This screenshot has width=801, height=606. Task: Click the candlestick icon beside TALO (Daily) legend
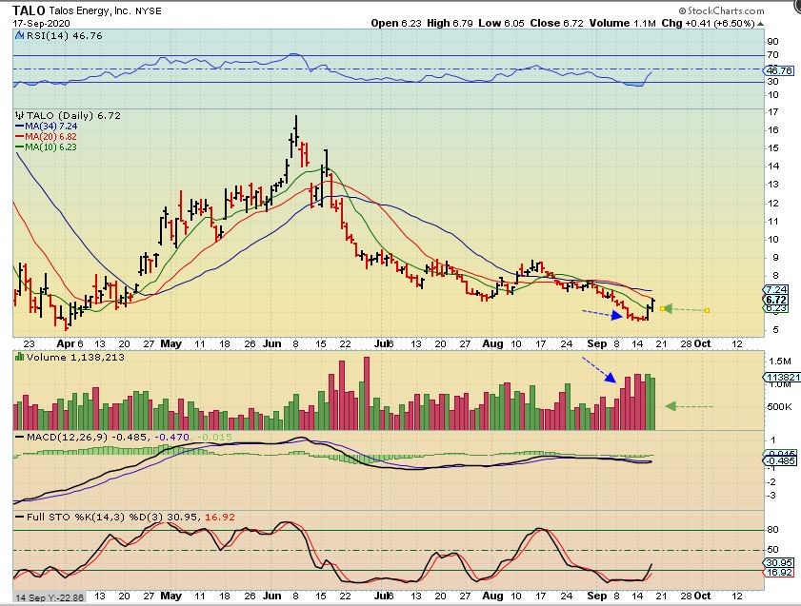click(19, 113)
